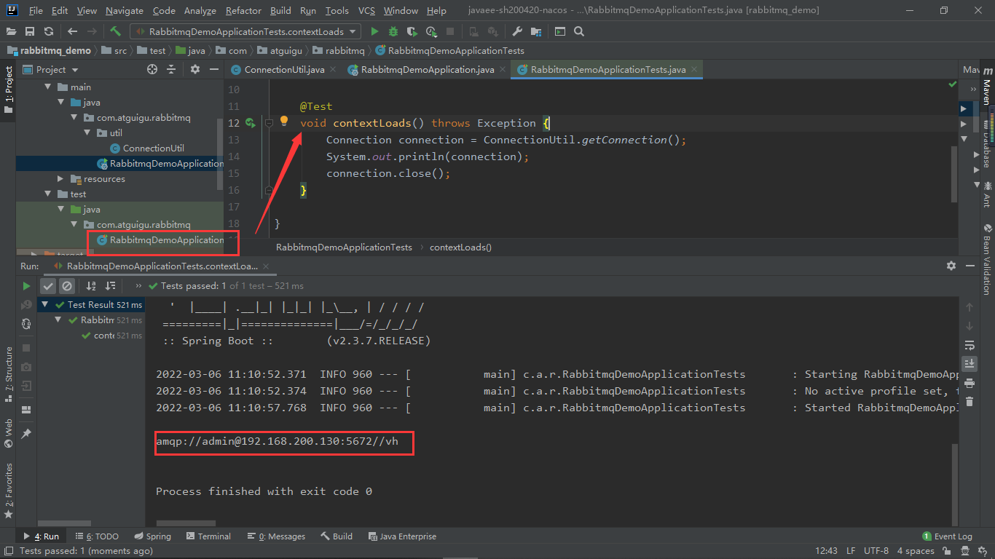
Task: Open the run configuration dropdown
Action: (x=245, y=31)
